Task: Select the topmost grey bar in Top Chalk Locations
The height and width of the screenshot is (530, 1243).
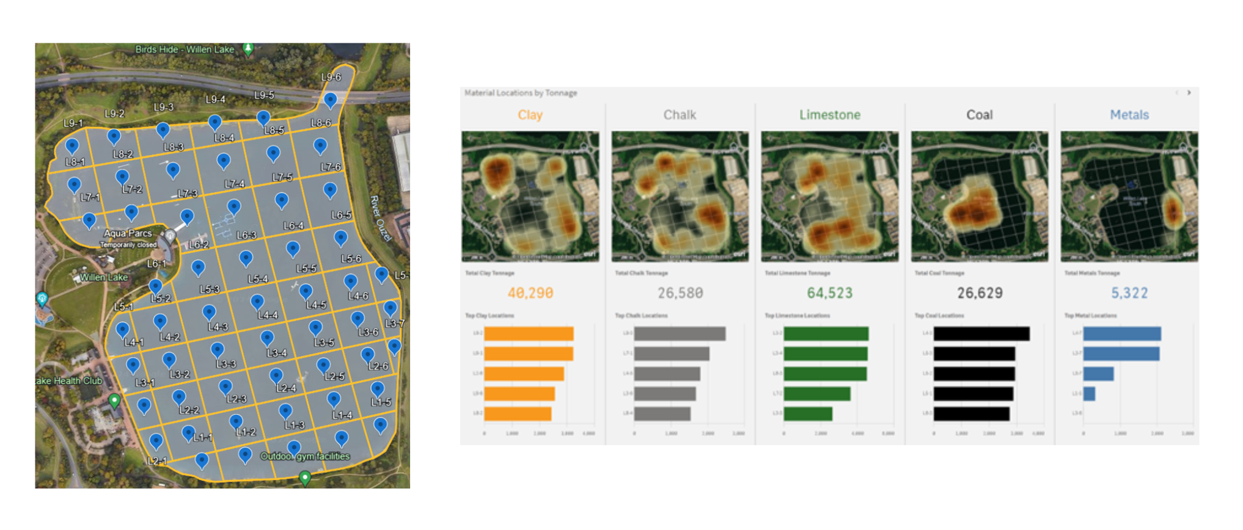Action: [x=680, y=333]
